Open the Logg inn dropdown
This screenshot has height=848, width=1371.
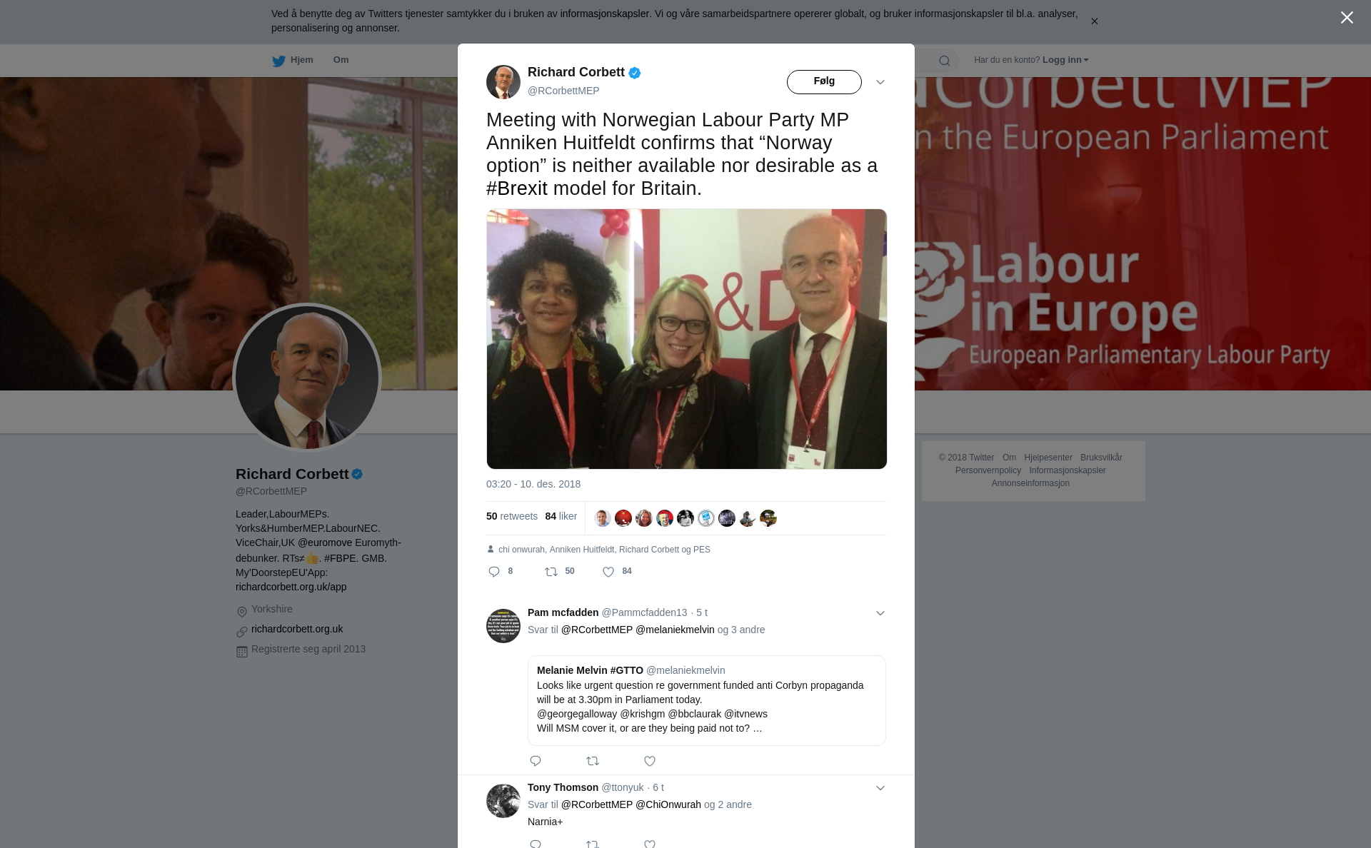(x=1065, y=60)
